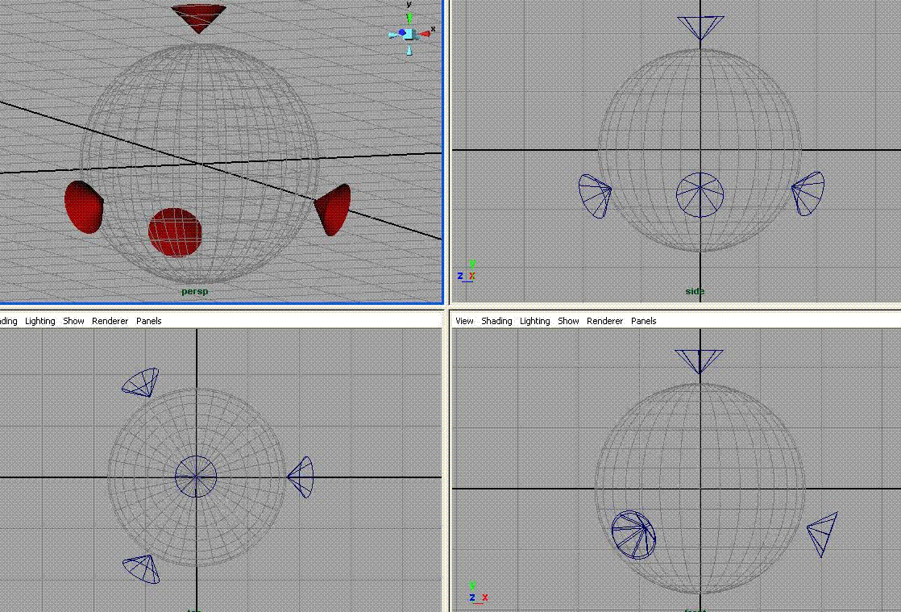Click the view axis compass in the persp view
Image resolution: width=901 pixels, height=612 pixels.
tap(409, 33)
